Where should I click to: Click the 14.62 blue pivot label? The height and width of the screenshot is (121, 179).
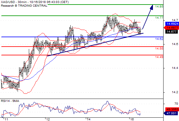pos(159,39)
